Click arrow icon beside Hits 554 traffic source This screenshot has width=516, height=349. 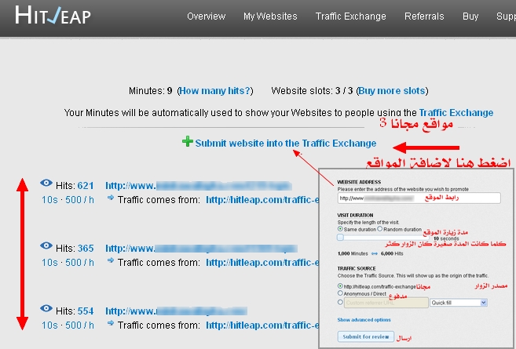(111, 323)
